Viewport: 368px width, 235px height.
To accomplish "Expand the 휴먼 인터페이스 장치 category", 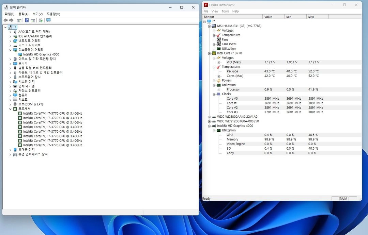I will 10,154.
